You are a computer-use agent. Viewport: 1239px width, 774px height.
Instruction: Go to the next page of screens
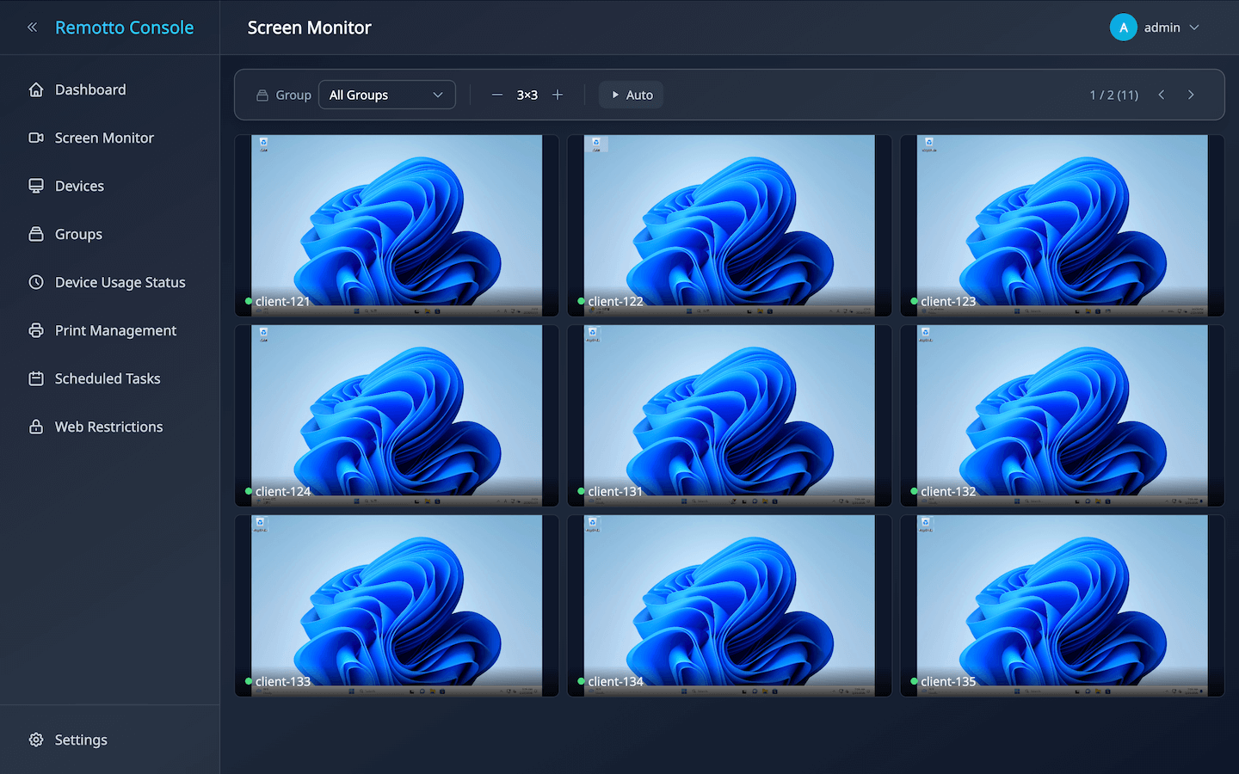(1191, 95)
